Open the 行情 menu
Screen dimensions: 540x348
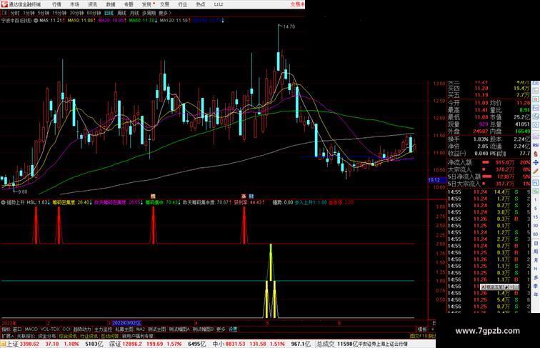point(56,4)
